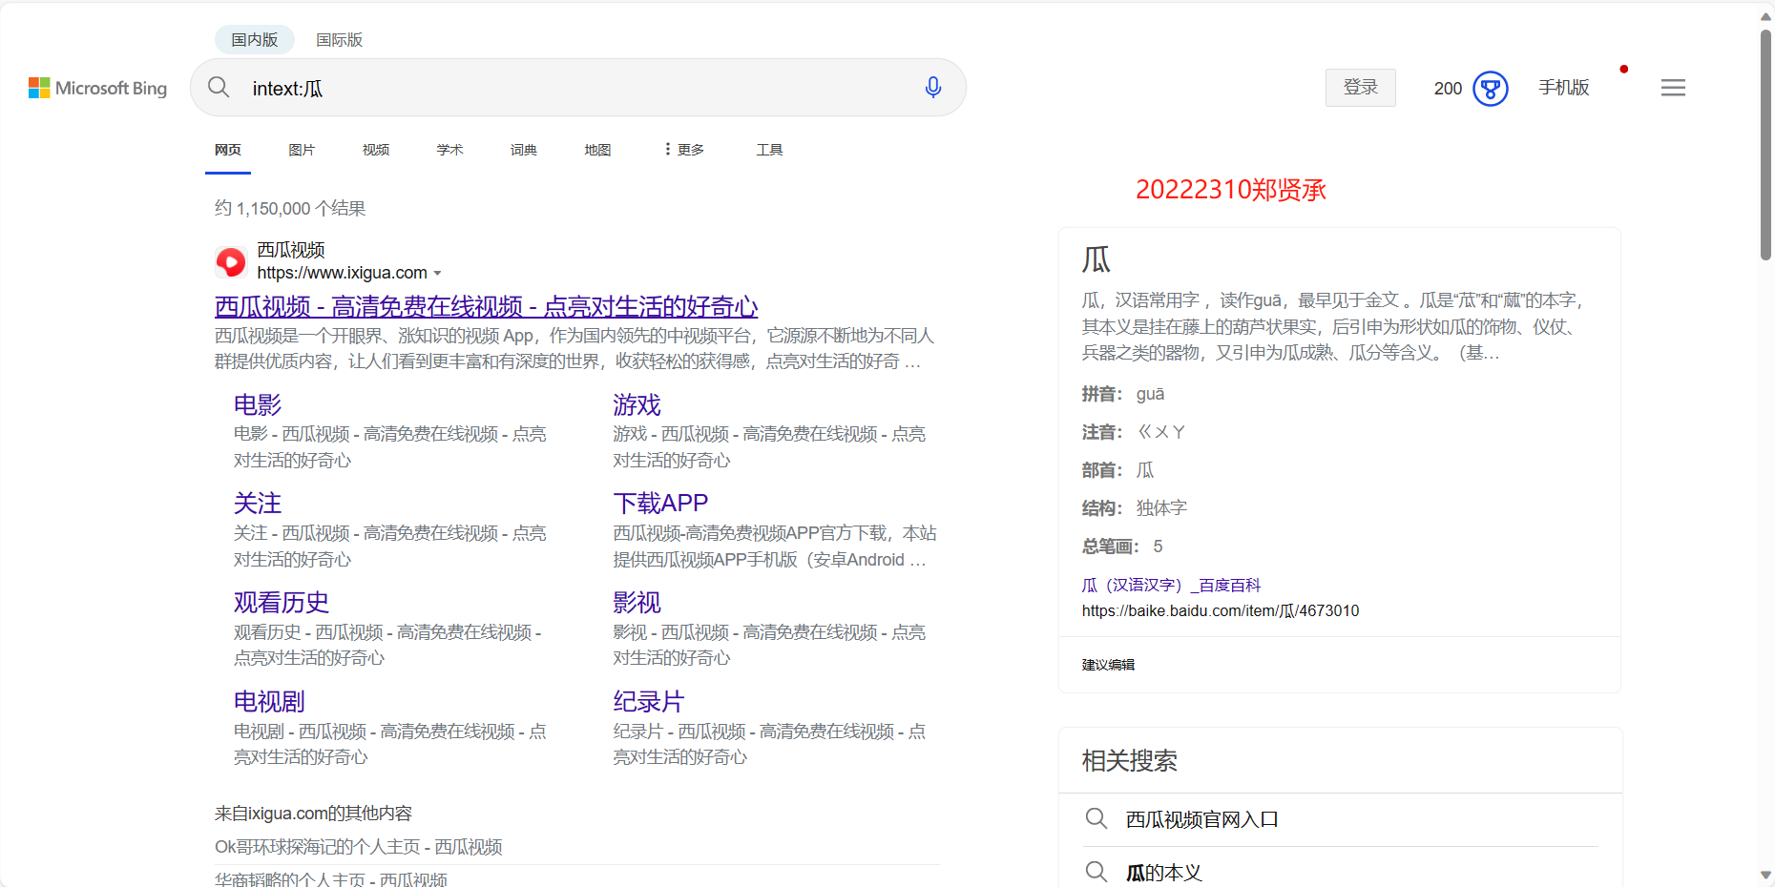Open the 观看历史 sitelink
1775x887 pixels.
tap(282, 603)
